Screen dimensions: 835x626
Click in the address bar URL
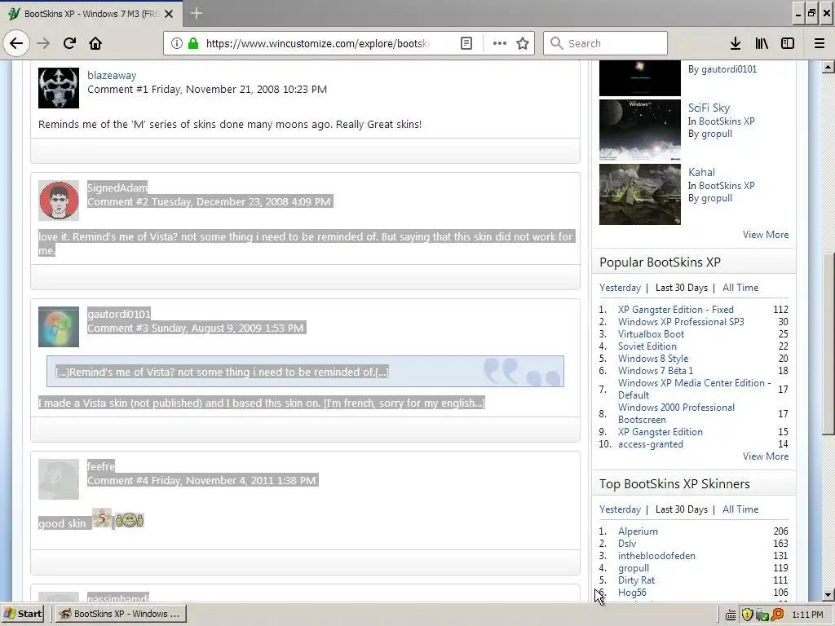coord(317,44)
